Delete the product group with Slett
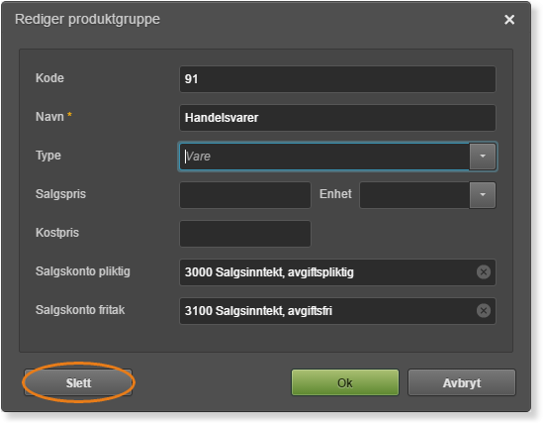Image resolution: width=544 pixels, height=425 pixels. (x=78, y=382)
